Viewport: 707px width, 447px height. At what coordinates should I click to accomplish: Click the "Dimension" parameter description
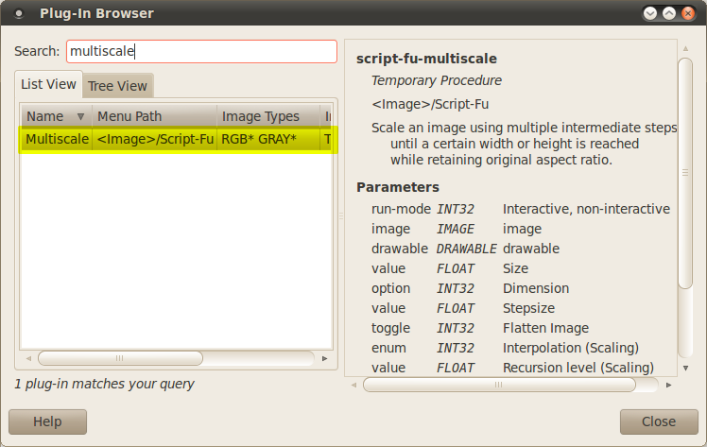pos(536,288)
